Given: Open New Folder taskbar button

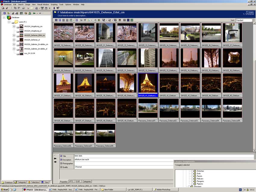Looking at the screenshot, I should click(113, 190).
